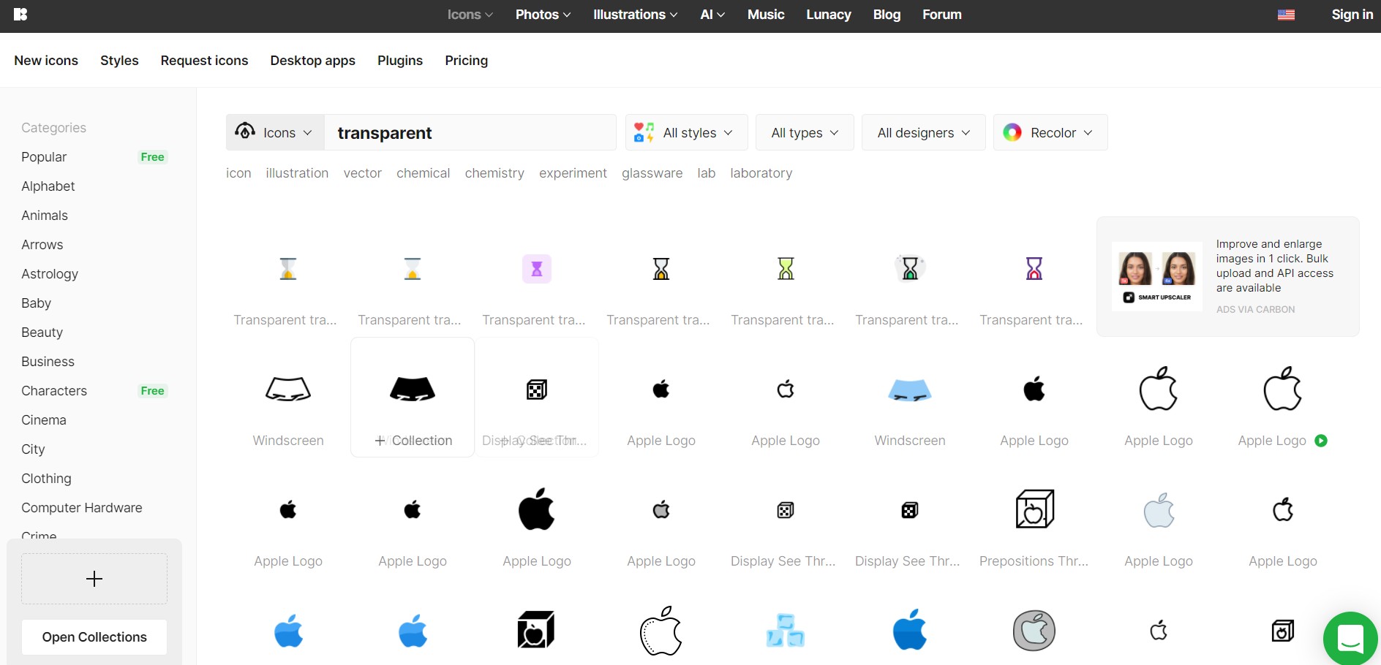Select black filled Display See Thr... icon

(910, 510)
